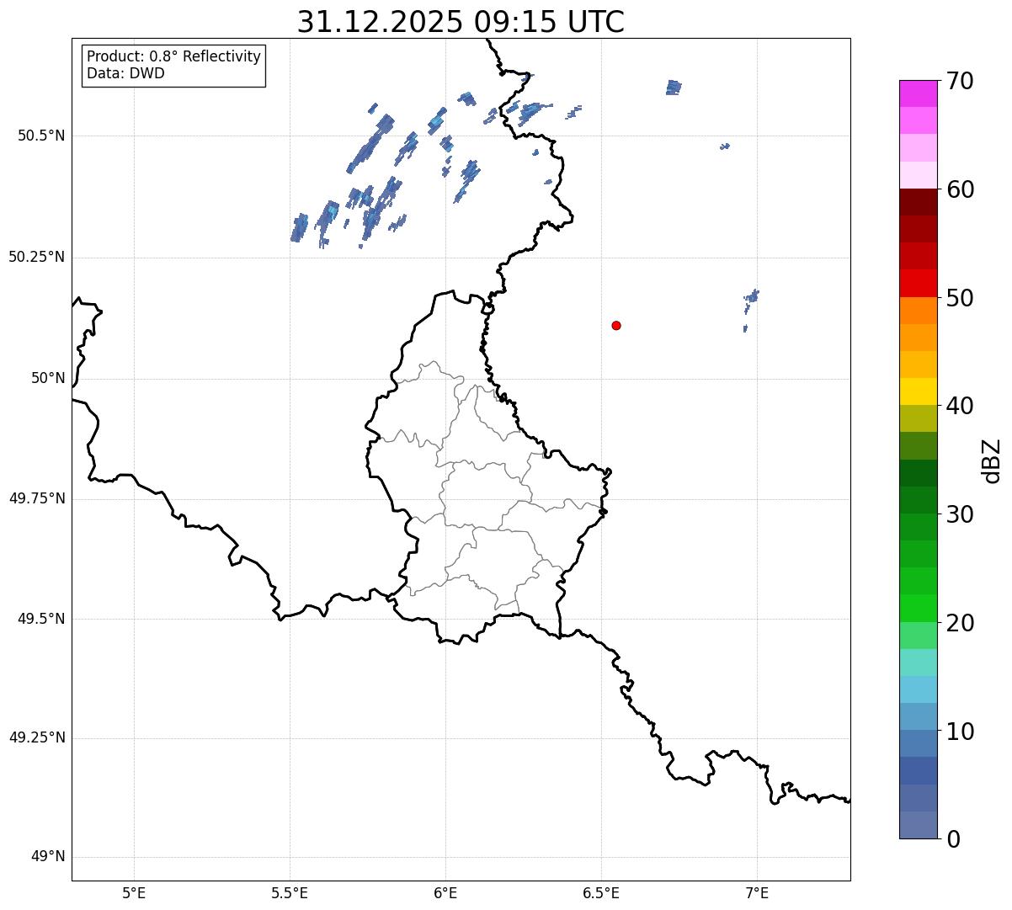The width and height of the screenshot is (1012, 910).
Task: Click the yellow colorbar swatch just above 40
Action: click(x=919, y=391)
